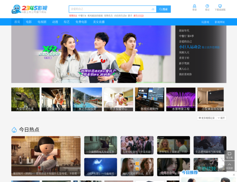
Task: Click the 2345影视 octopus logo
Action: click(x=29, y=9)
